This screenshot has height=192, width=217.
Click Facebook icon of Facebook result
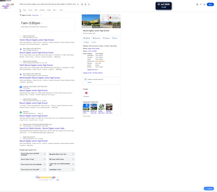point(21,87)
